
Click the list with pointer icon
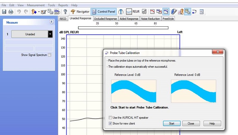[x=57, y=12]
